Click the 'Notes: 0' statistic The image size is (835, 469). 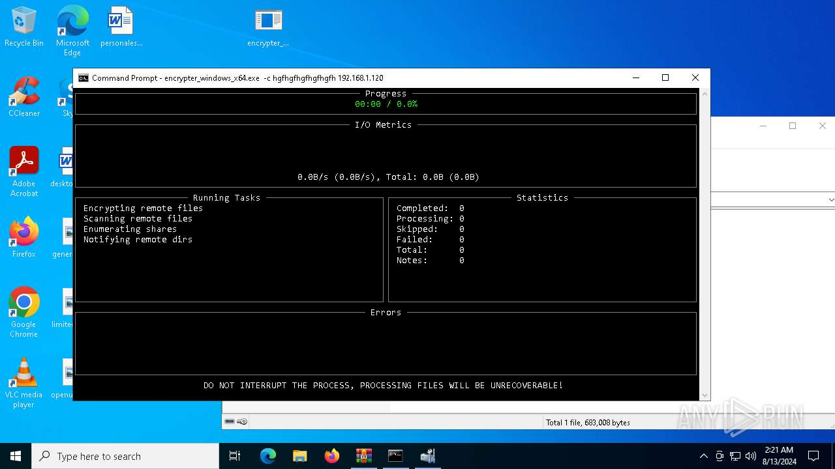[431, 261]
